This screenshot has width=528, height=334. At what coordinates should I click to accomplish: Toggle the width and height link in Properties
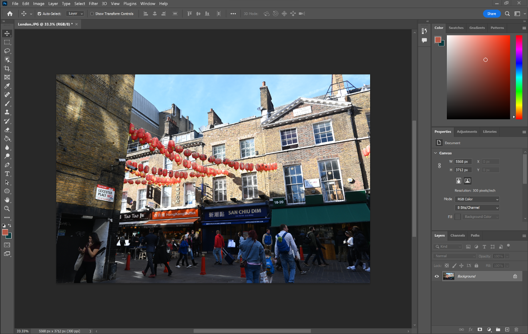pos(439,166)
